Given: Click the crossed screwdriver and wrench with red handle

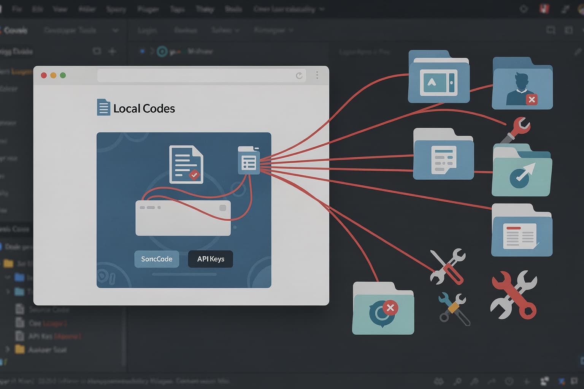Looking at the screenshot, I should point(448,267).
